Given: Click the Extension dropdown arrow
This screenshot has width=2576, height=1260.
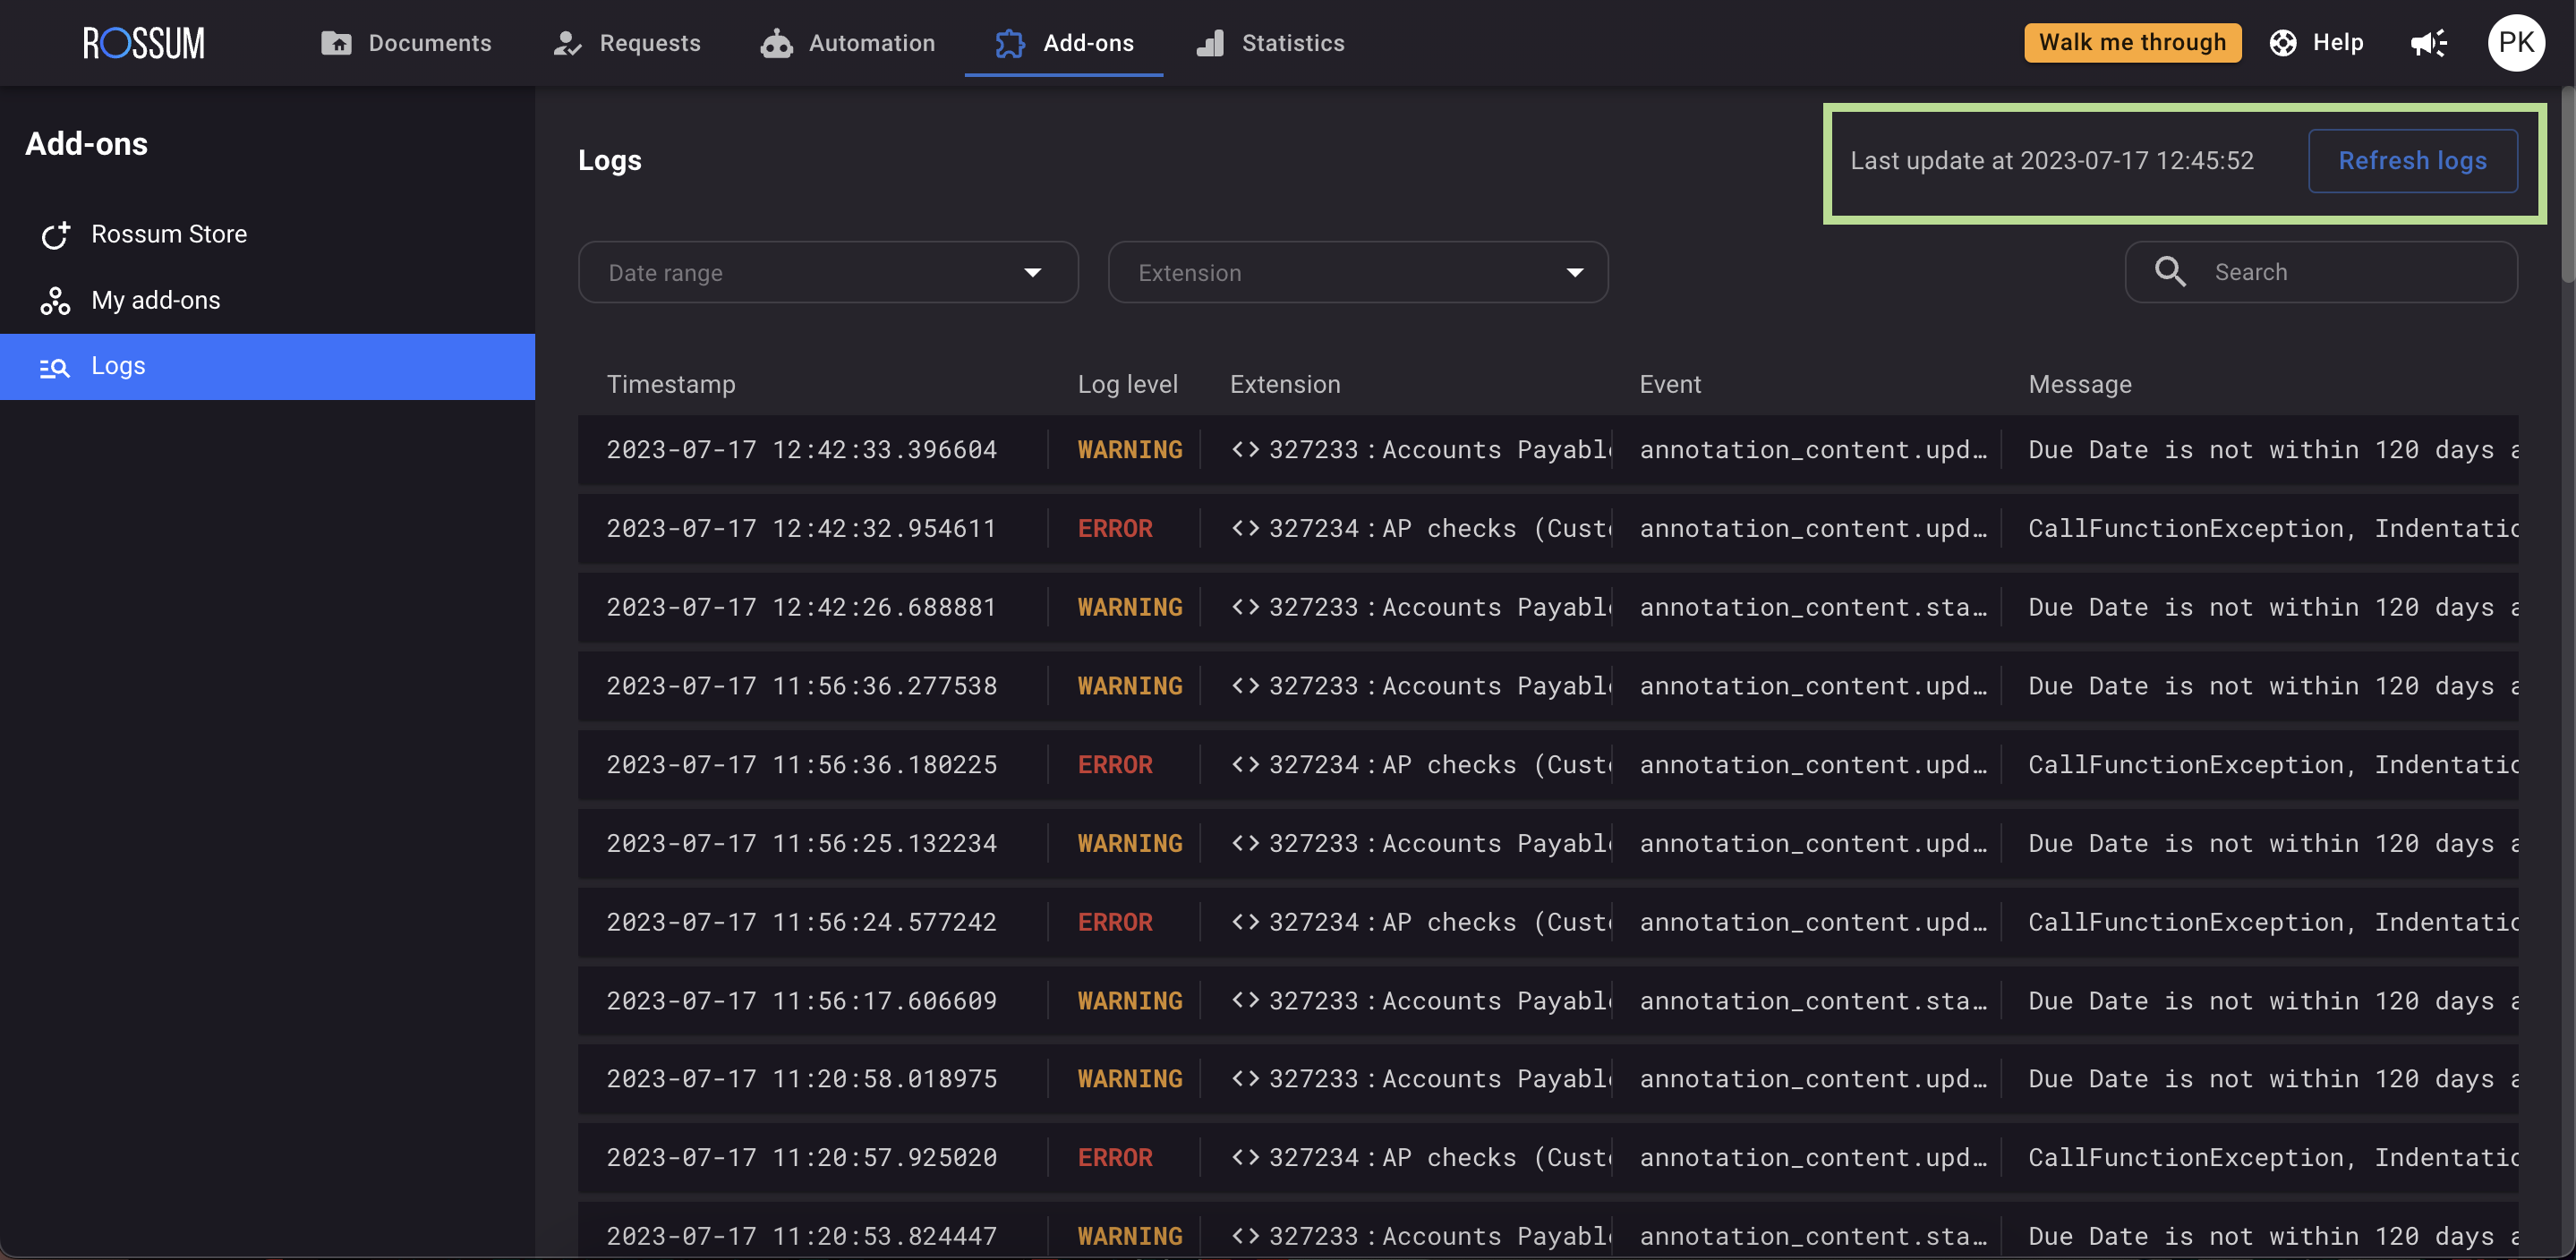Looking at the screenshot, I should point(1575,272).
